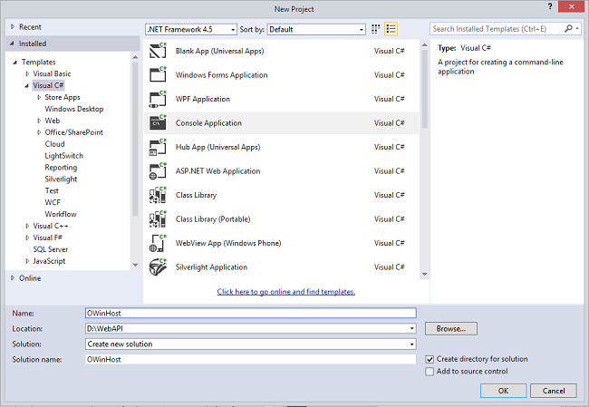Click the Class Library (Portable) template icon

[x=158, y=219]
